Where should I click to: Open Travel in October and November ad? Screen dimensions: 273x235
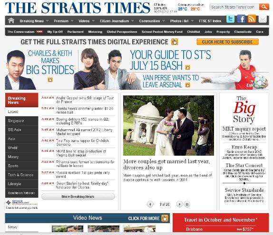pos(221,223)
